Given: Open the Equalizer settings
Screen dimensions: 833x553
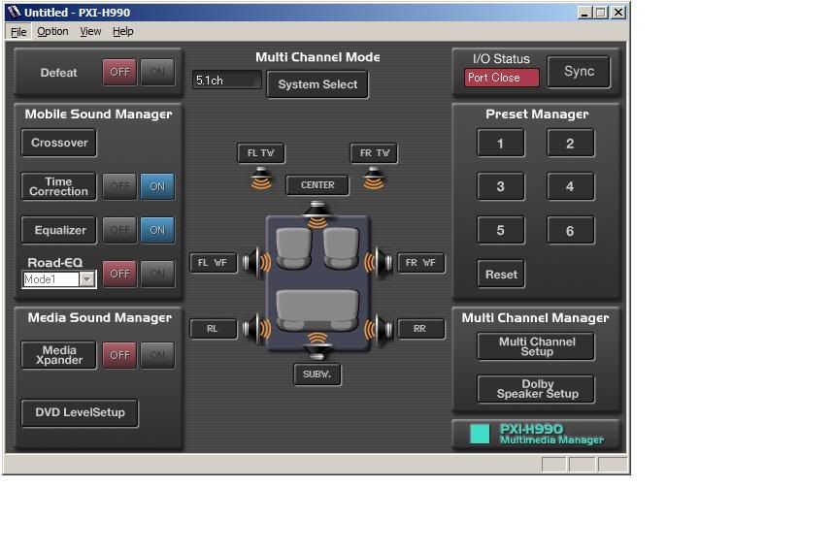Looking at the screenshot, I should 59,230.
